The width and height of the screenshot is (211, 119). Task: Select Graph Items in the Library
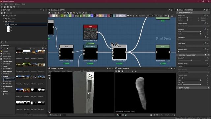click(x=6, y=54)
